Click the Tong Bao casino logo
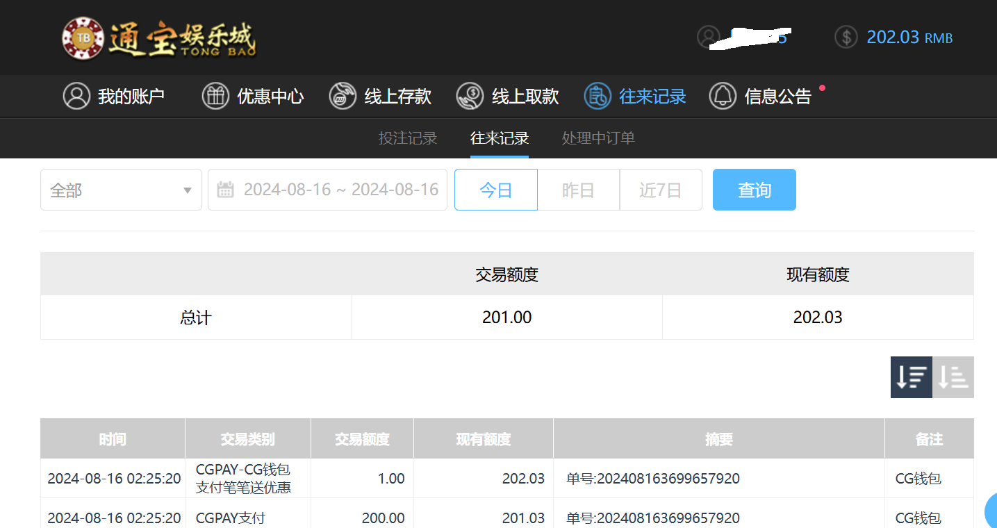This screenshot has width=997, height=528. point(158,38)
